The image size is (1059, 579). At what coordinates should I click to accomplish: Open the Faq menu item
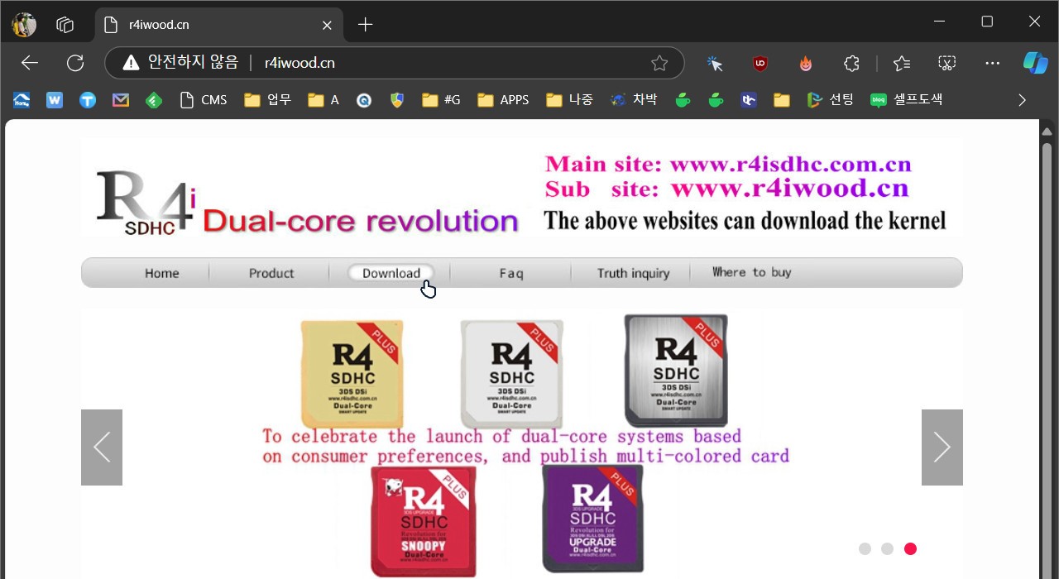click(510, 273)
